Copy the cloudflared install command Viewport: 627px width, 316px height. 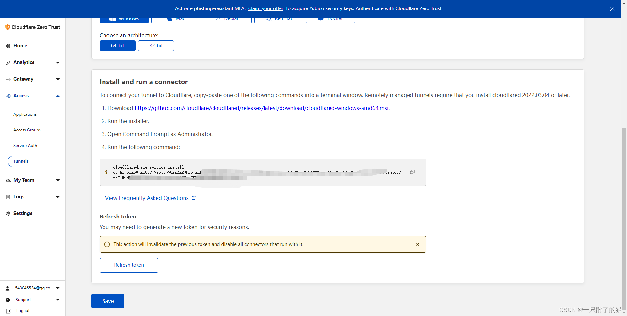[412, 172]
